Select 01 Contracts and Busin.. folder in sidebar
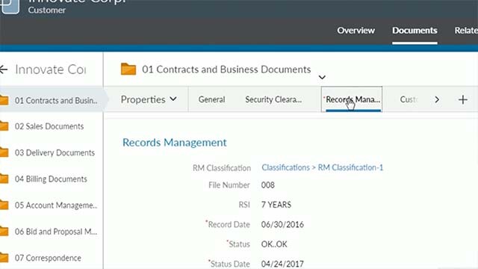This screenshot has width=478, height=269. [x=56, y=100]
